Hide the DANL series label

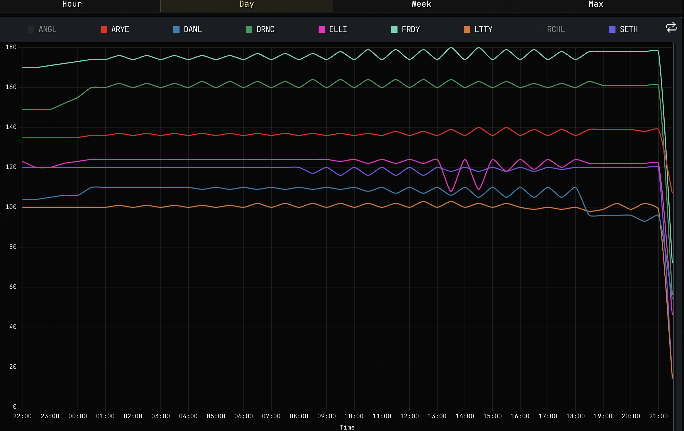(193, 30)
